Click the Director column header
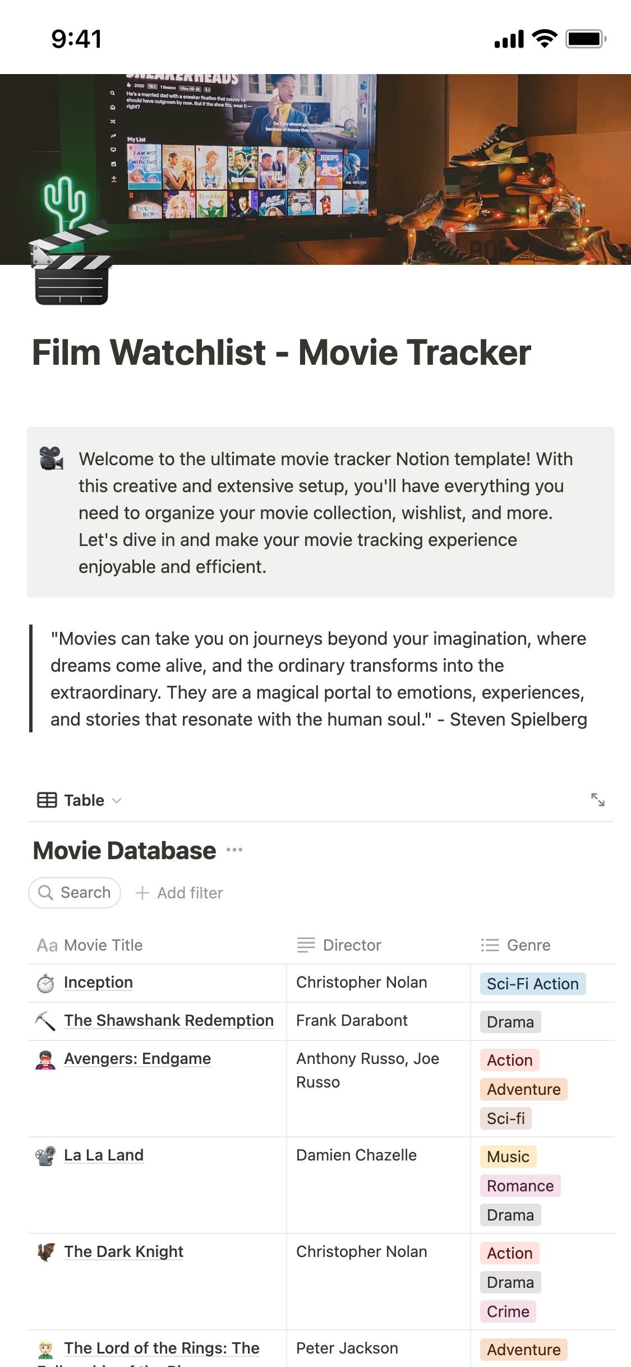The image size is (631, 1367). click(352, 945)
